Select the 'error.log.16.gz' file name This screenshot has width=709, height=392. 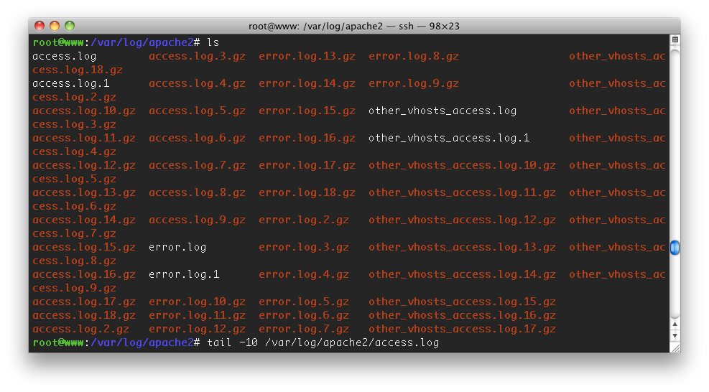pos(307,138)
